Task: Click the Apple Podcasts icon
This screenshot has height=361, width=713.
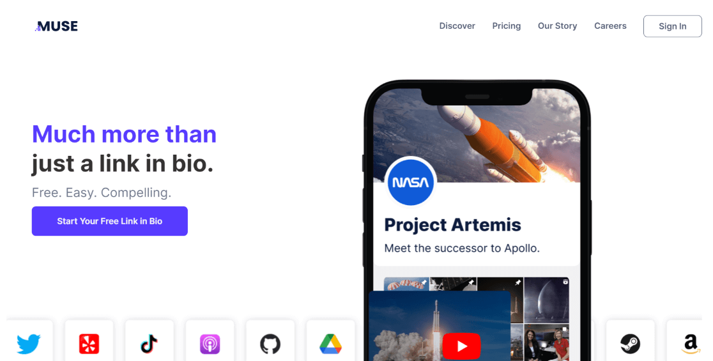Action: click(x=210, y=344)
